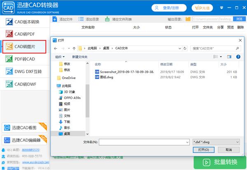Click the 打开(O) button

point(203,150)
